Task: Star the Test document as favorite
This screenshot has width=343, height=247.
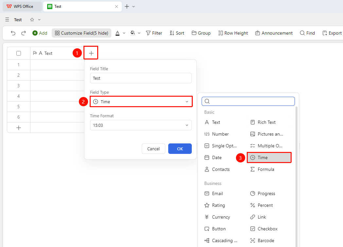Action: click(32, 20)
